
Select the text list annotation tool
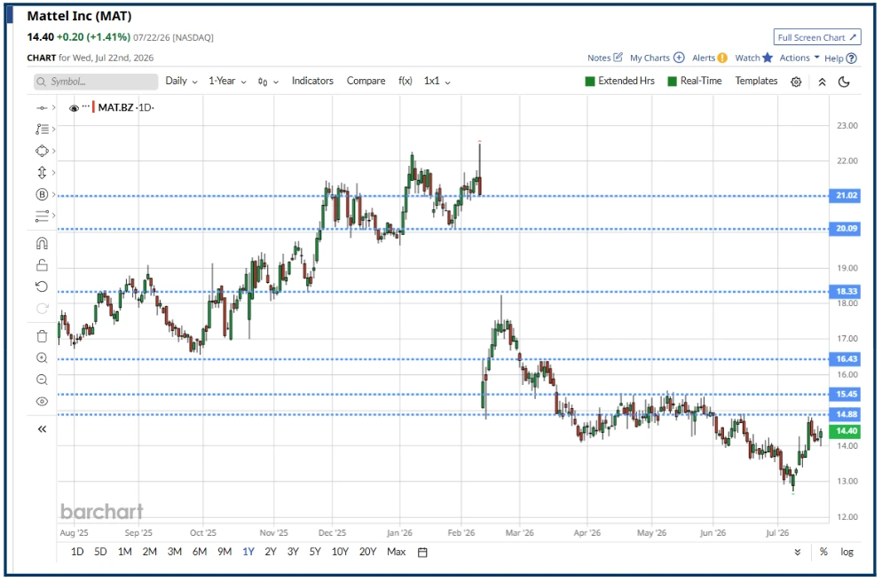point(42,130)
